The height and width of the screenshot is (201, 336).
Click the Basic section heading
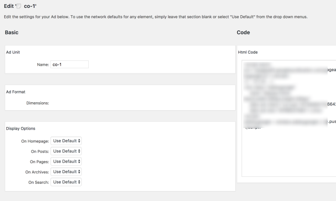pos(12,33)
